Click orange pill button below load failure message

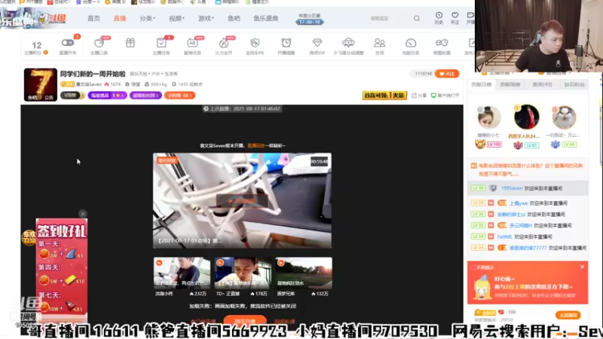point(245,321)
